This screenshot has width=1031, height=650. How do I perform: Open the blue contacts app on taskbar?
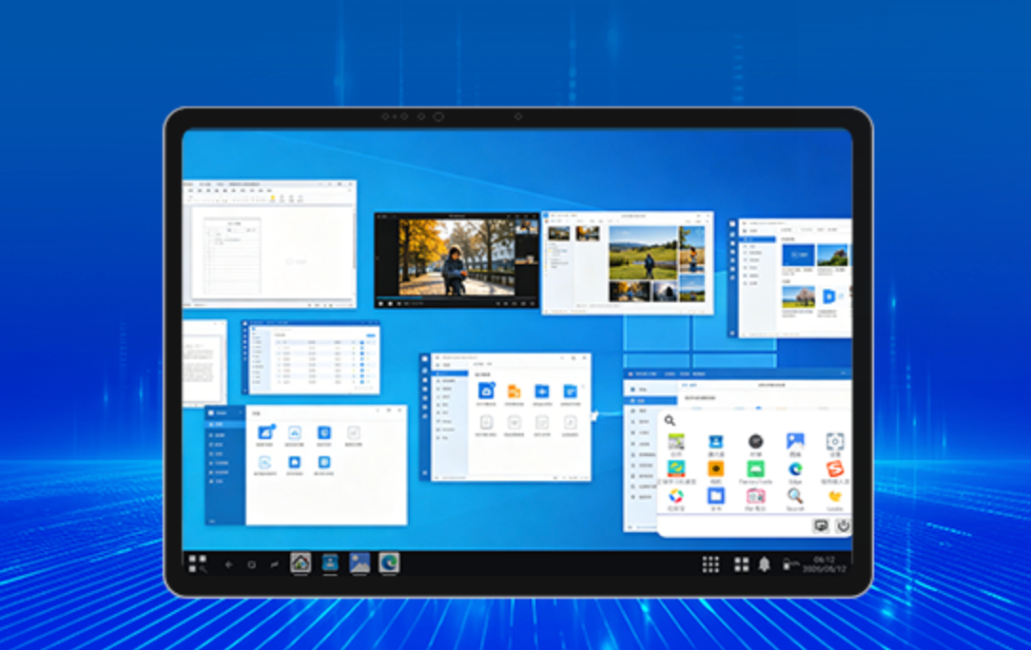tap(330, 564)
